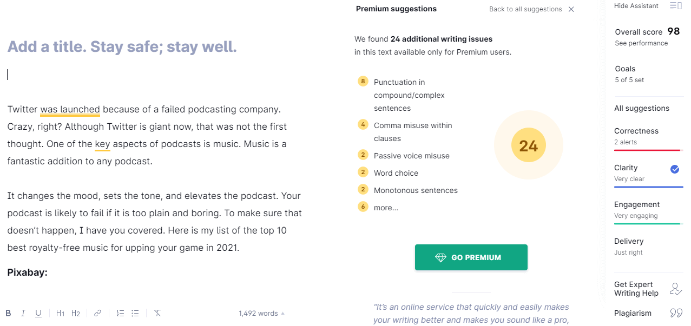The image size is (691, 326).
Task: Close the Premium suggestions panel
Action: point(571,9)
